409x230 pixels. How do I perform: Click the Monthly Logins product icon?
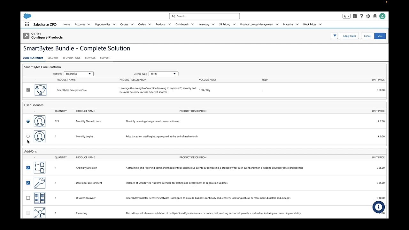40,136
